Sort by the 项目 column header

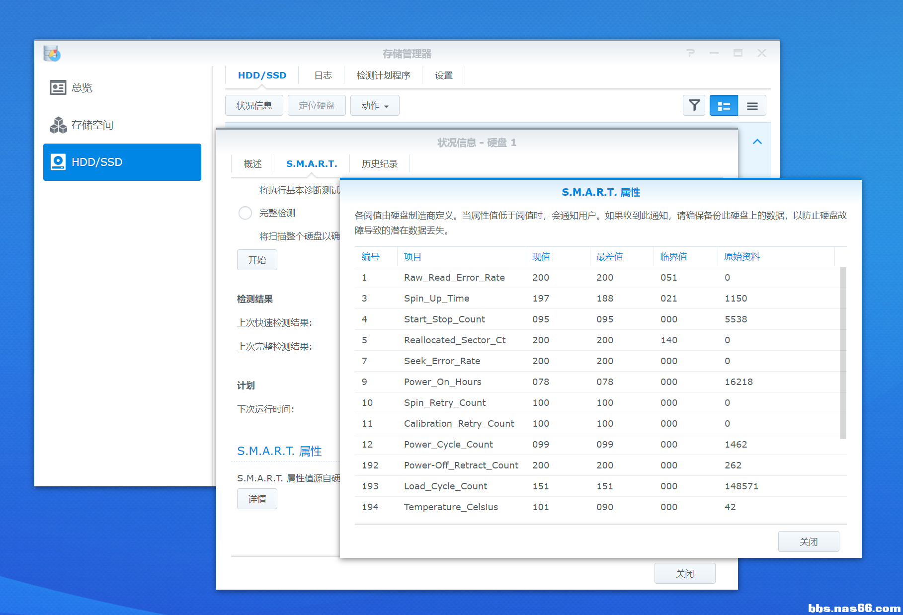tap(461, 257)
